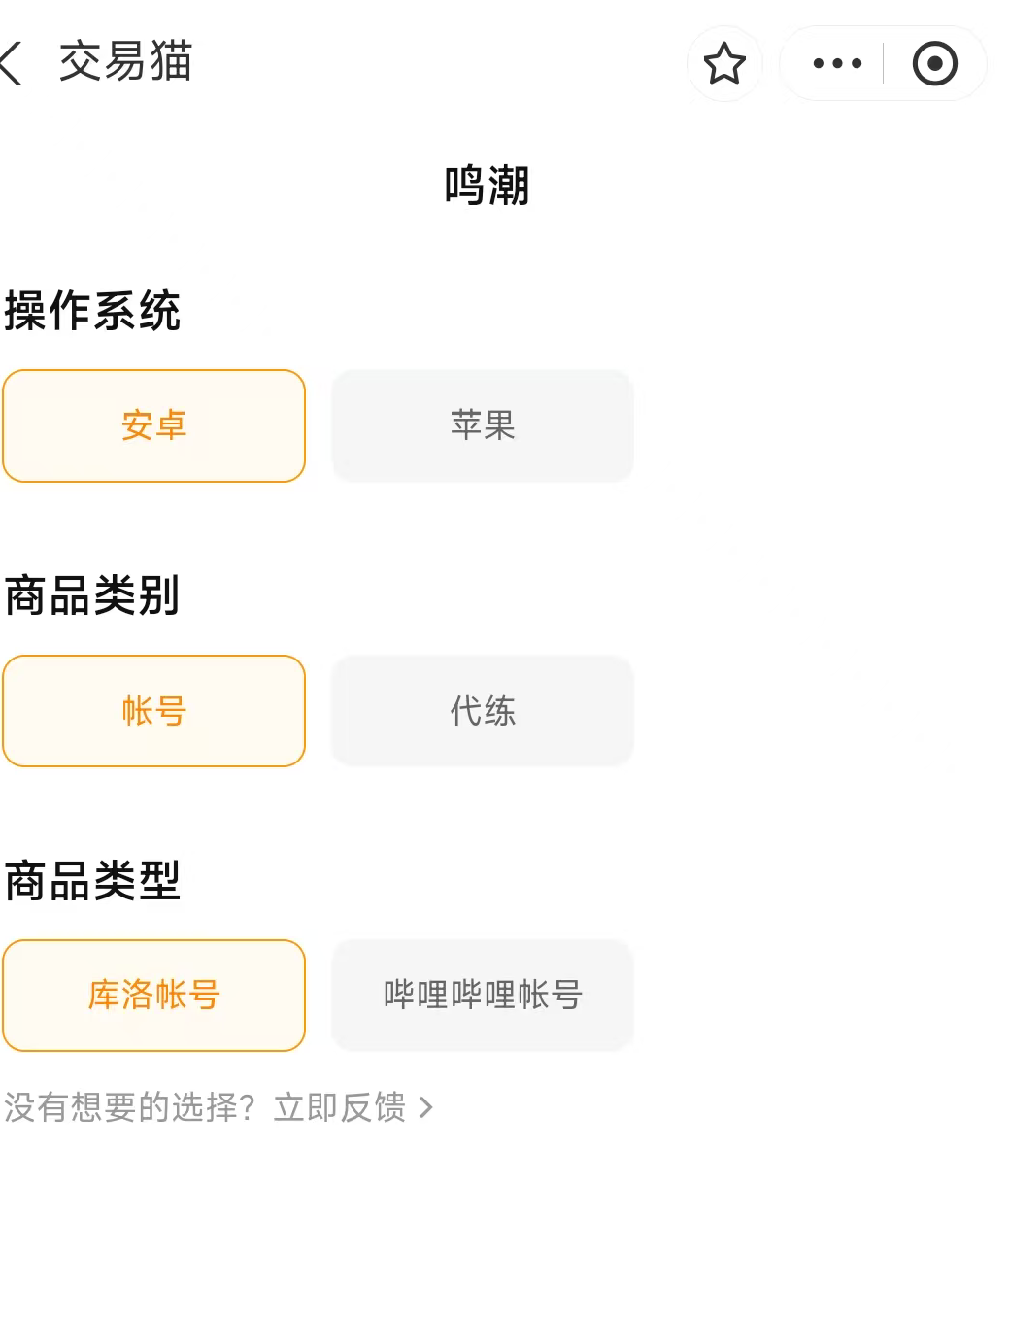Click the 交易猫 title in header

click(126, 62)
